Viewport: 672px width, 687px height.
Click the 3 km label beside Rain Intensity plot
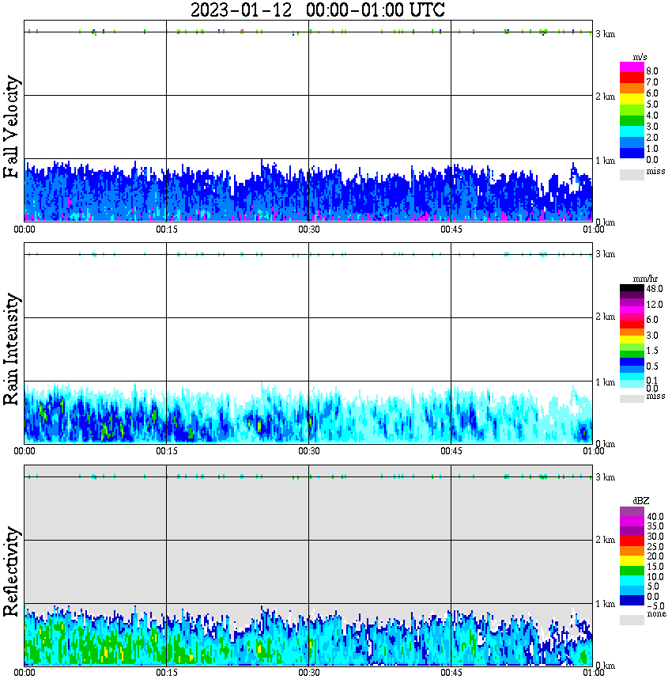(x=606, y=254)
